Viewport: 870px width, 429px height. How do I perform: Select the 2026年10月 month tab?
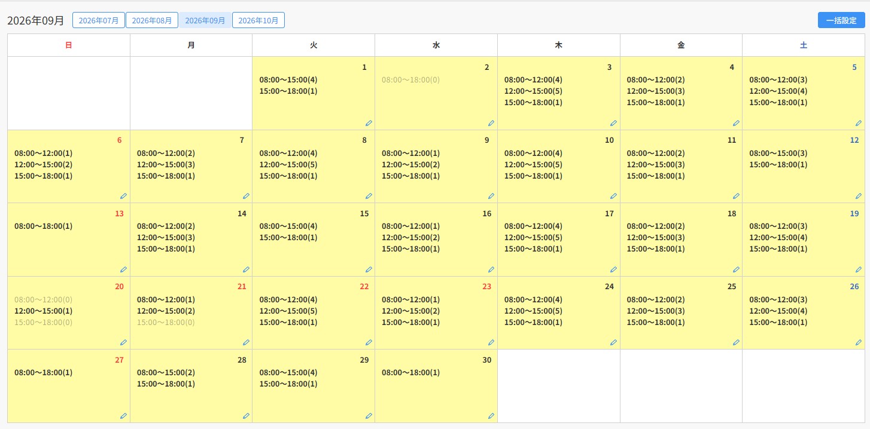click(x=258, y=20)
